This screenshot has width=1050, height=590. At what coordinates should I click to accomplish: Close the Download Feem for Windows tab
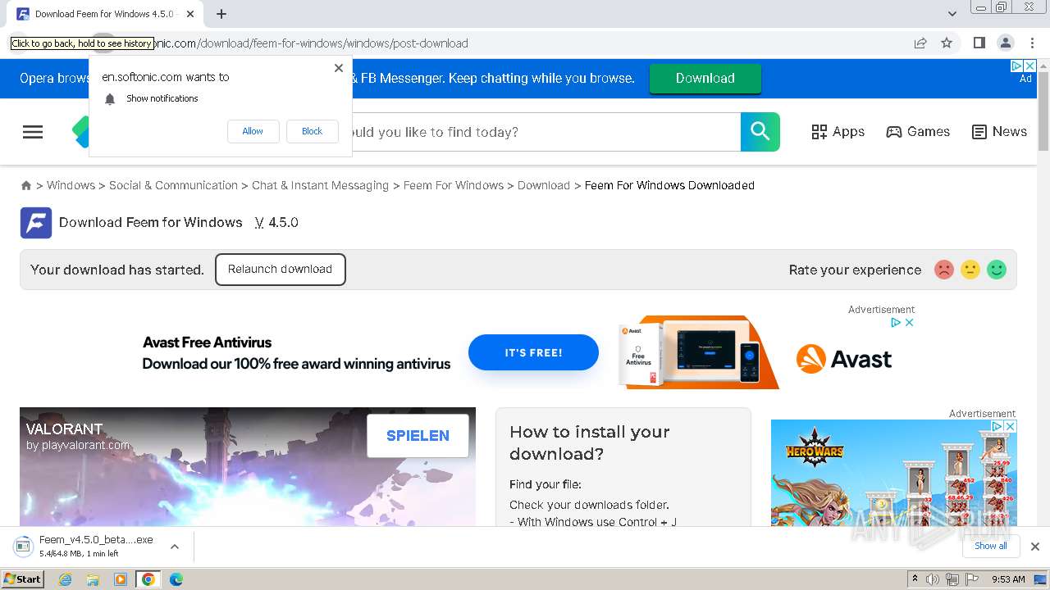pos(190,14)
